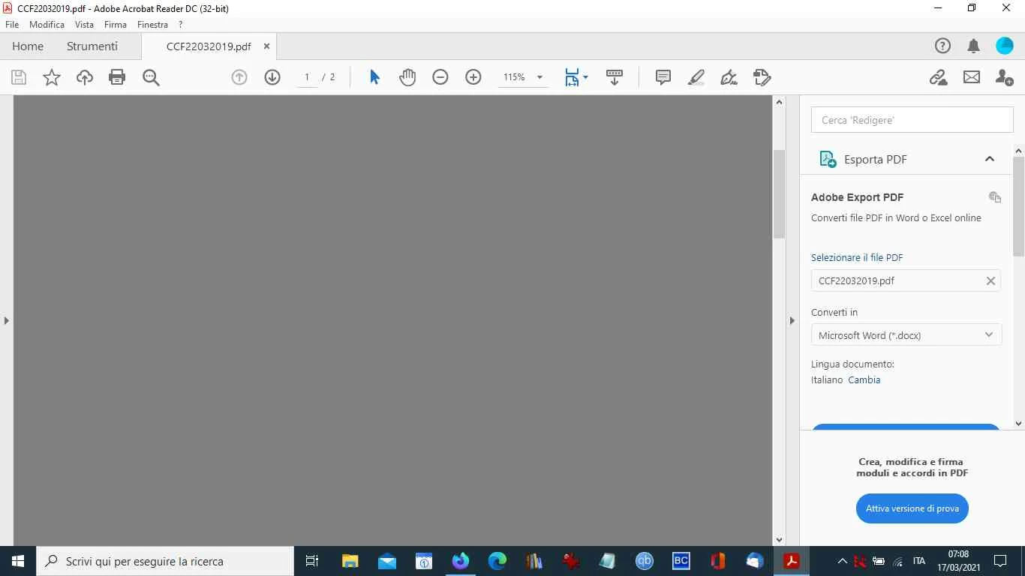
Task: Add a comment with the speech bubble
Action: coord(663,77)
